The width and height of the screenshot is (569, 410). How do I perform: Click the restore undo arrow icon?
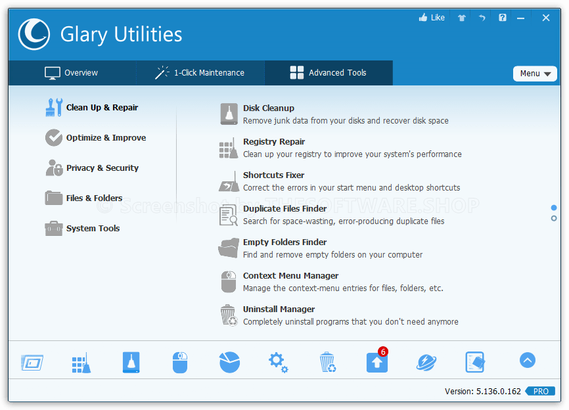pyautogui.click(x=482, y=18)
